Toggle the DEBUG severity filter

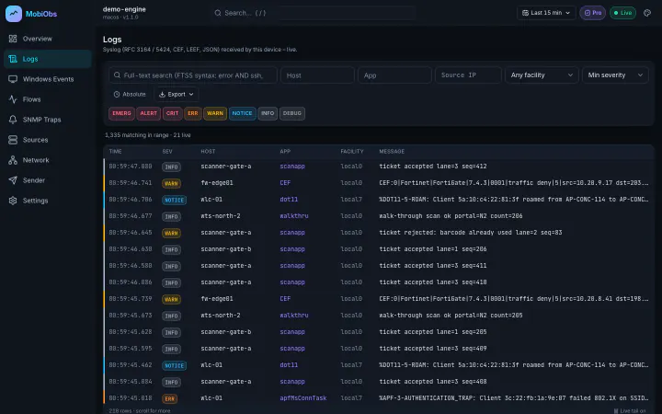click(292, 113)
